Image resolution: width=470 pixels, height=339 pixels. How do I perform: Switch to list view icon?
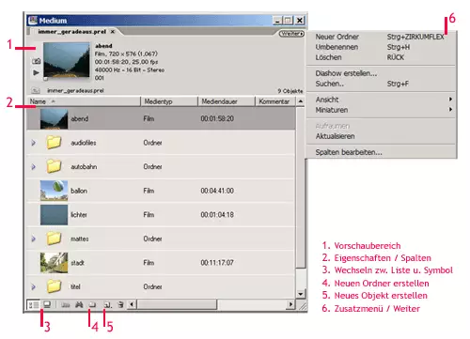(33, 304)
